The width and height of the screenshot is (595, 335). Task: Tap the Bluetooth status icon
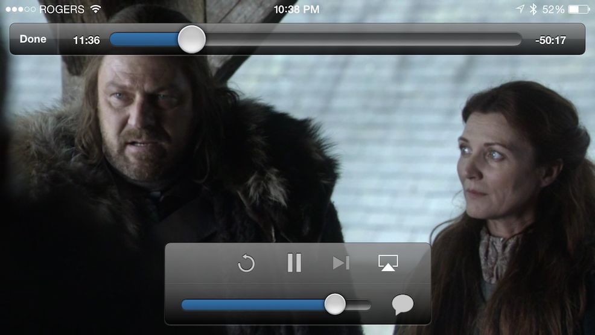tap(533, 9)
